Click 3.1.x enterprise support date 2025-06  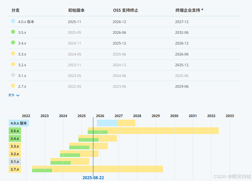pos(182,76)
